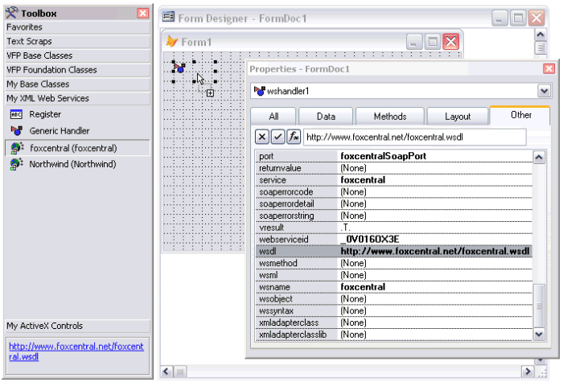Click the Toolbox wrench title icon
Viewport: 563px width, 382px height.
[12, 13]
